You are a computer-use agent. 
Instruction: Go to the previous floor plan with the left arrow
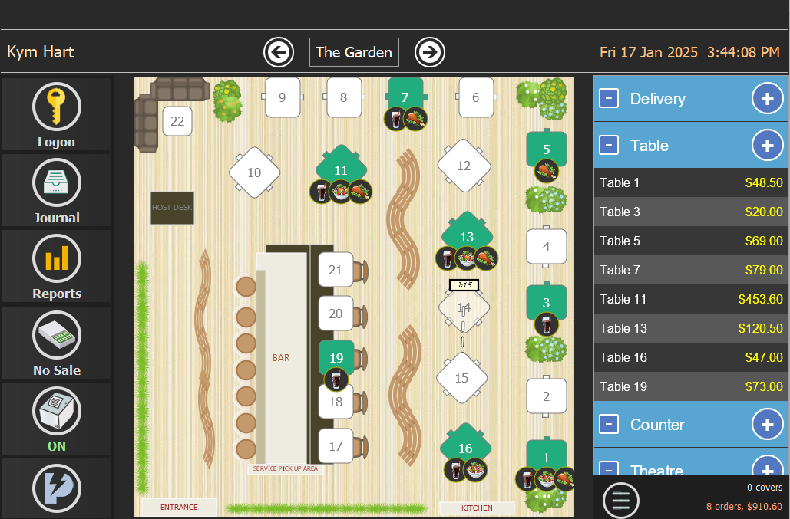point(278,52)
